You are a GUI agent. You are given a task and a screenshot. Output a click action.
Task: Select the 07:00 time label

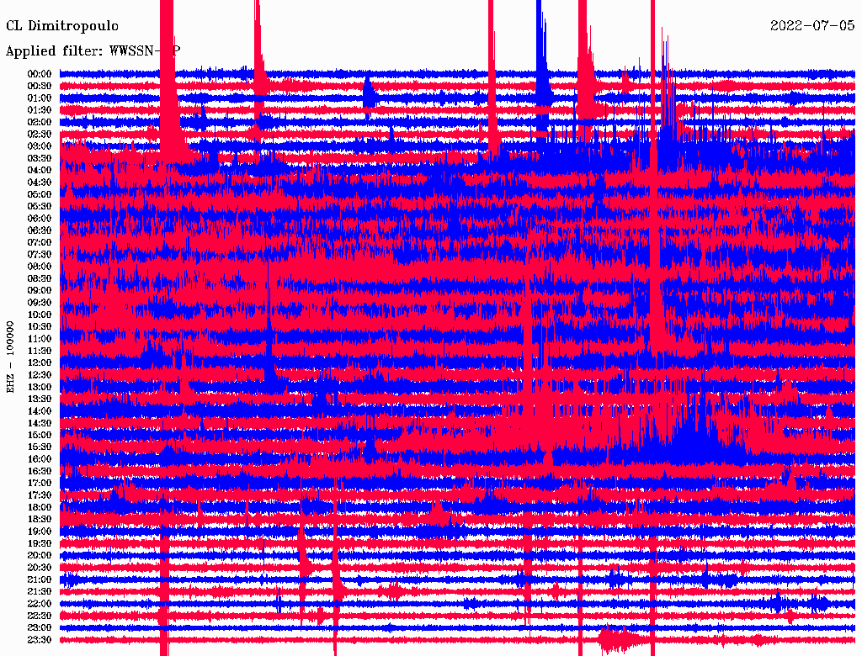pyautogui.click(x=40, y=242)
